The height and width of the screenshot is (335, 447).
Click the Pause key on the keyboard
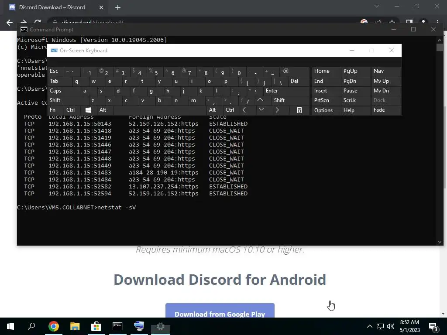pos(355,91)
